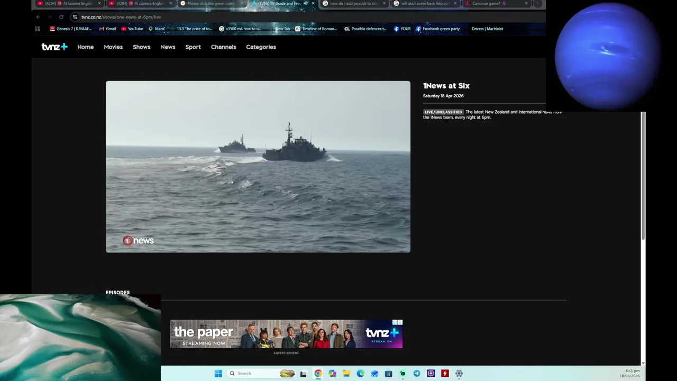Open the Gmail bookmark
Viewport: 677px width, 381px height.
point(107,29)
